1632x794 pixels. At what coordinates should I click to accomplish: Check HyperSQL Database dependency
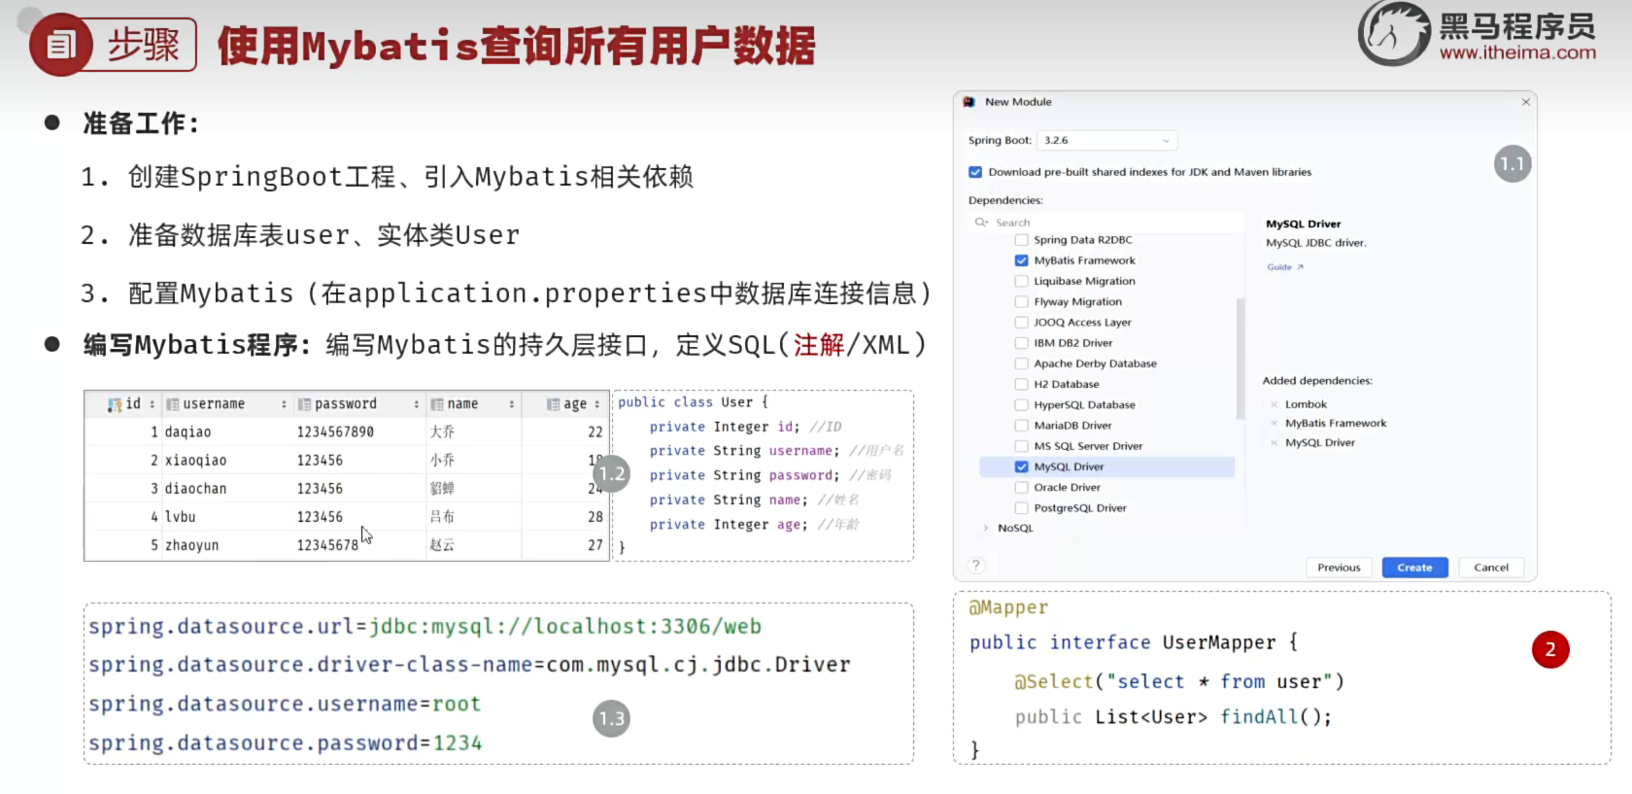click(1021, 405)
